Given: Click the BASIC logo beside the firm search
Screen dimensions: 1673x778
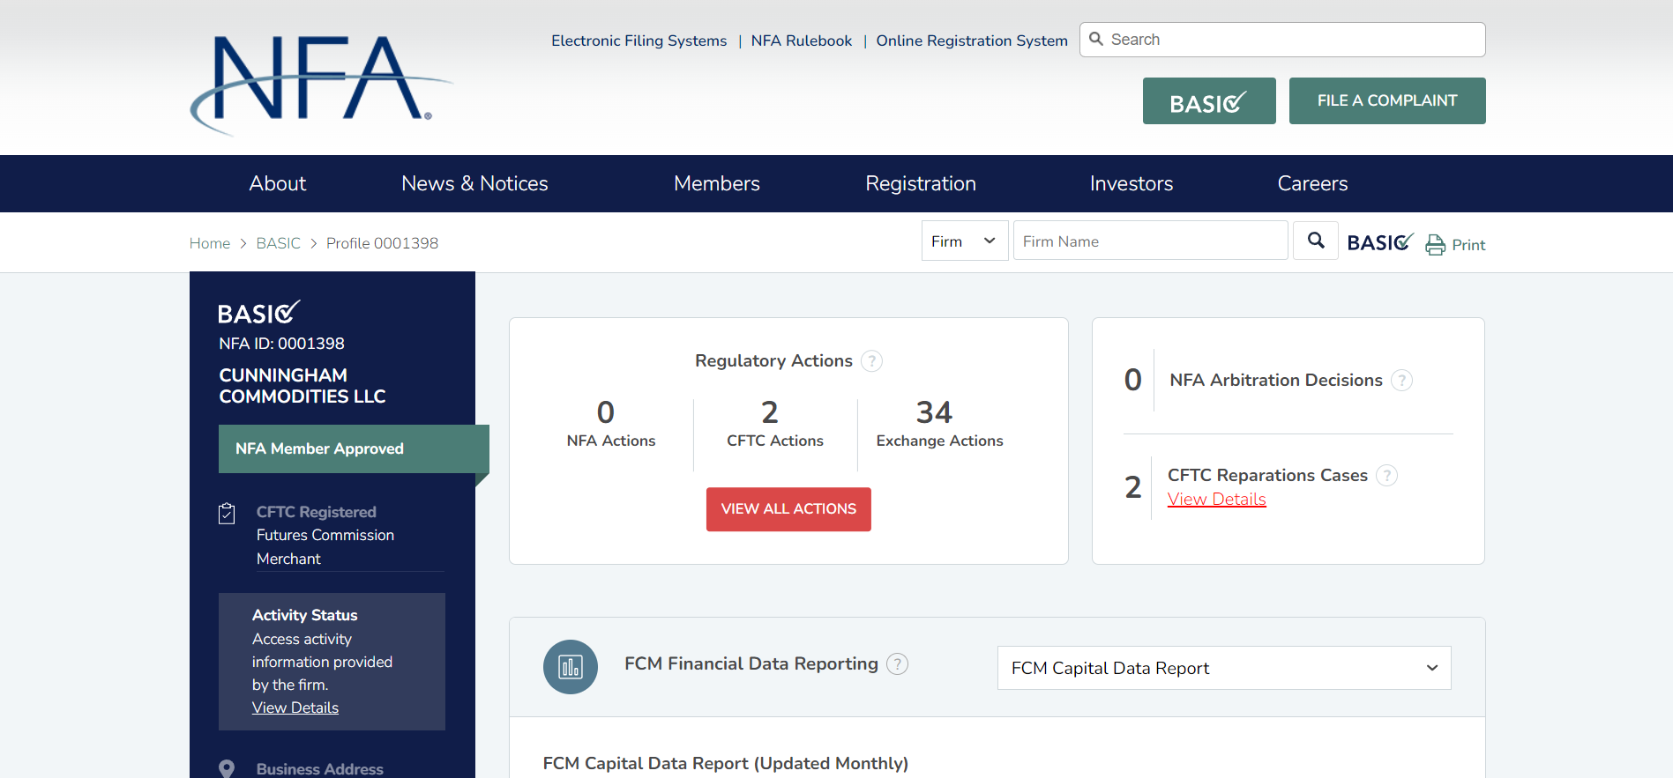Looking at the screenshot, I should pyautogui.click(x=1379, y=242).
